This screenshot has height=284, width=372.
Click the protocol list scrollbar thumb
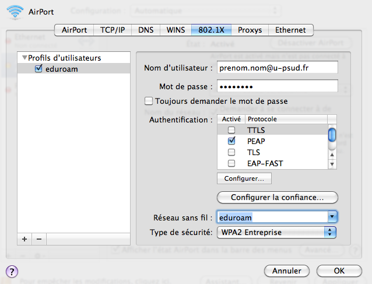332,135
